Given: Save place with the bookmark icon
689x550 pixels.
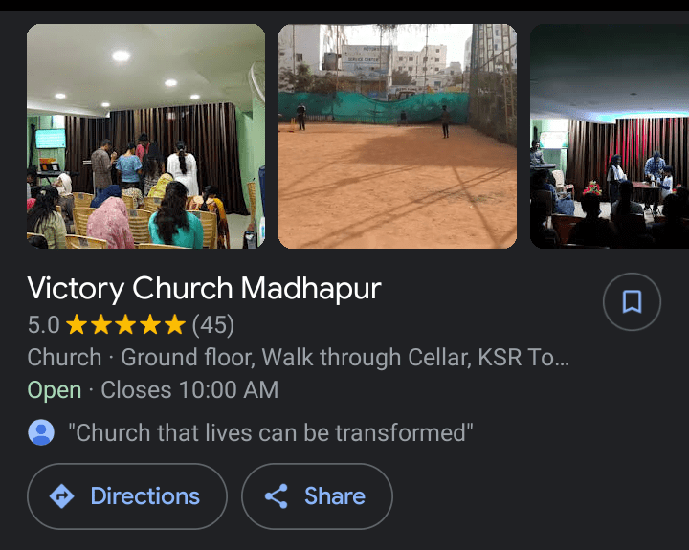Looking at the screenshot, I should click(632, 302).
